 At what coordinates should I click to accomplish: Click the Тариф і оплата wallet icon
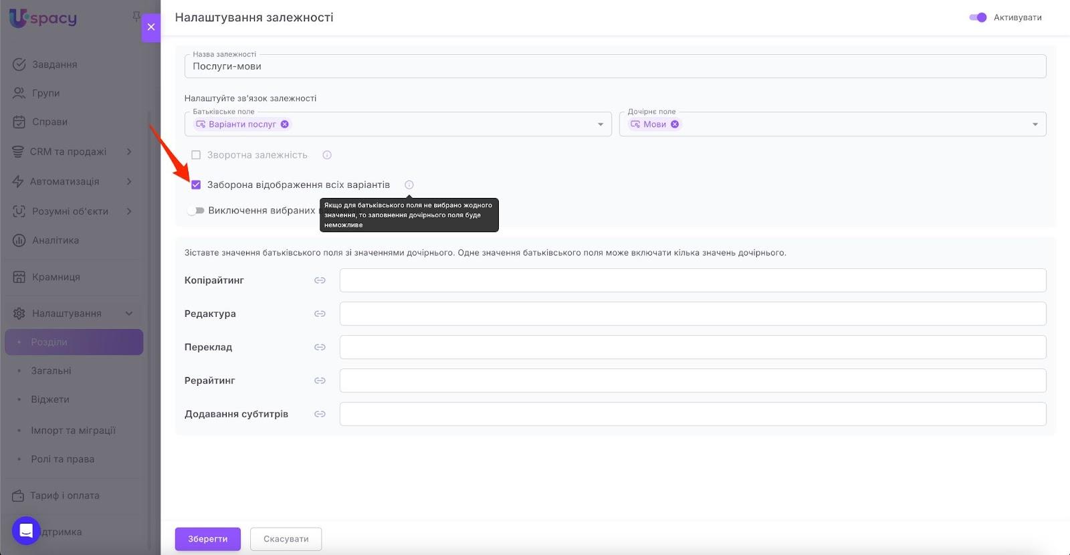tap(18, 495)
